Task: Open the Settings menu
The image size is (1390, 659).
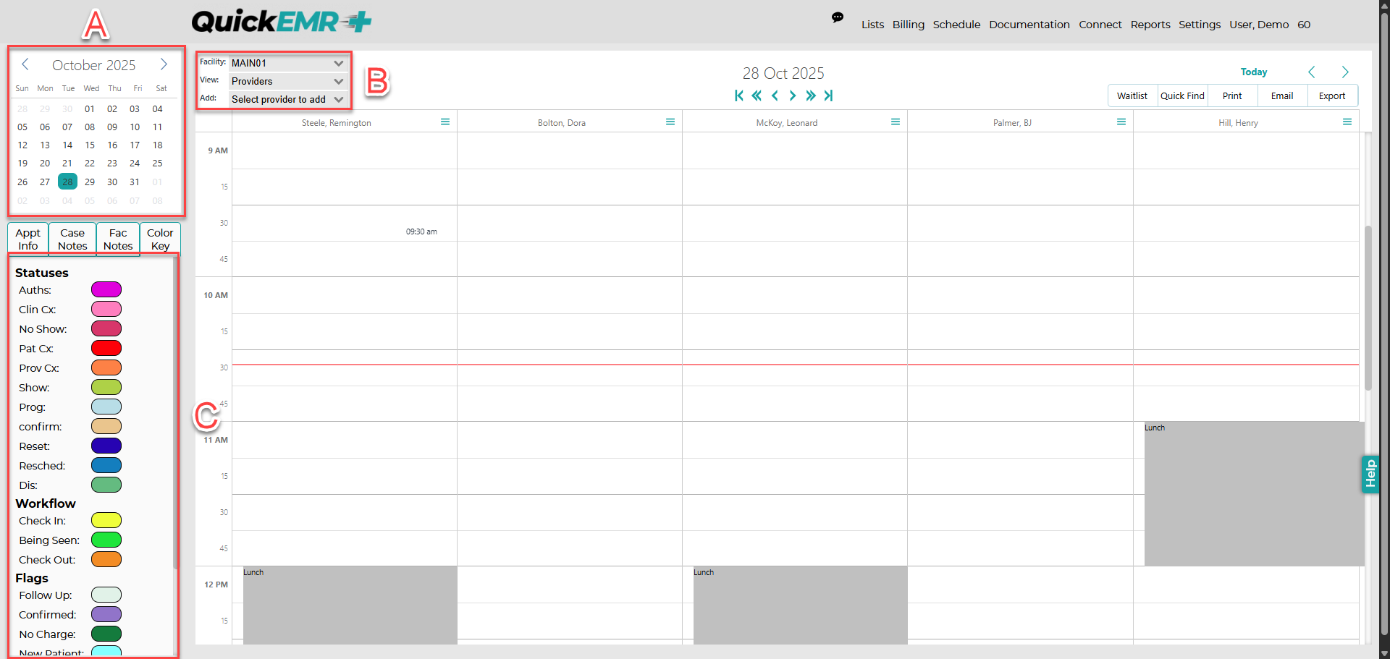Action: 1200,25
